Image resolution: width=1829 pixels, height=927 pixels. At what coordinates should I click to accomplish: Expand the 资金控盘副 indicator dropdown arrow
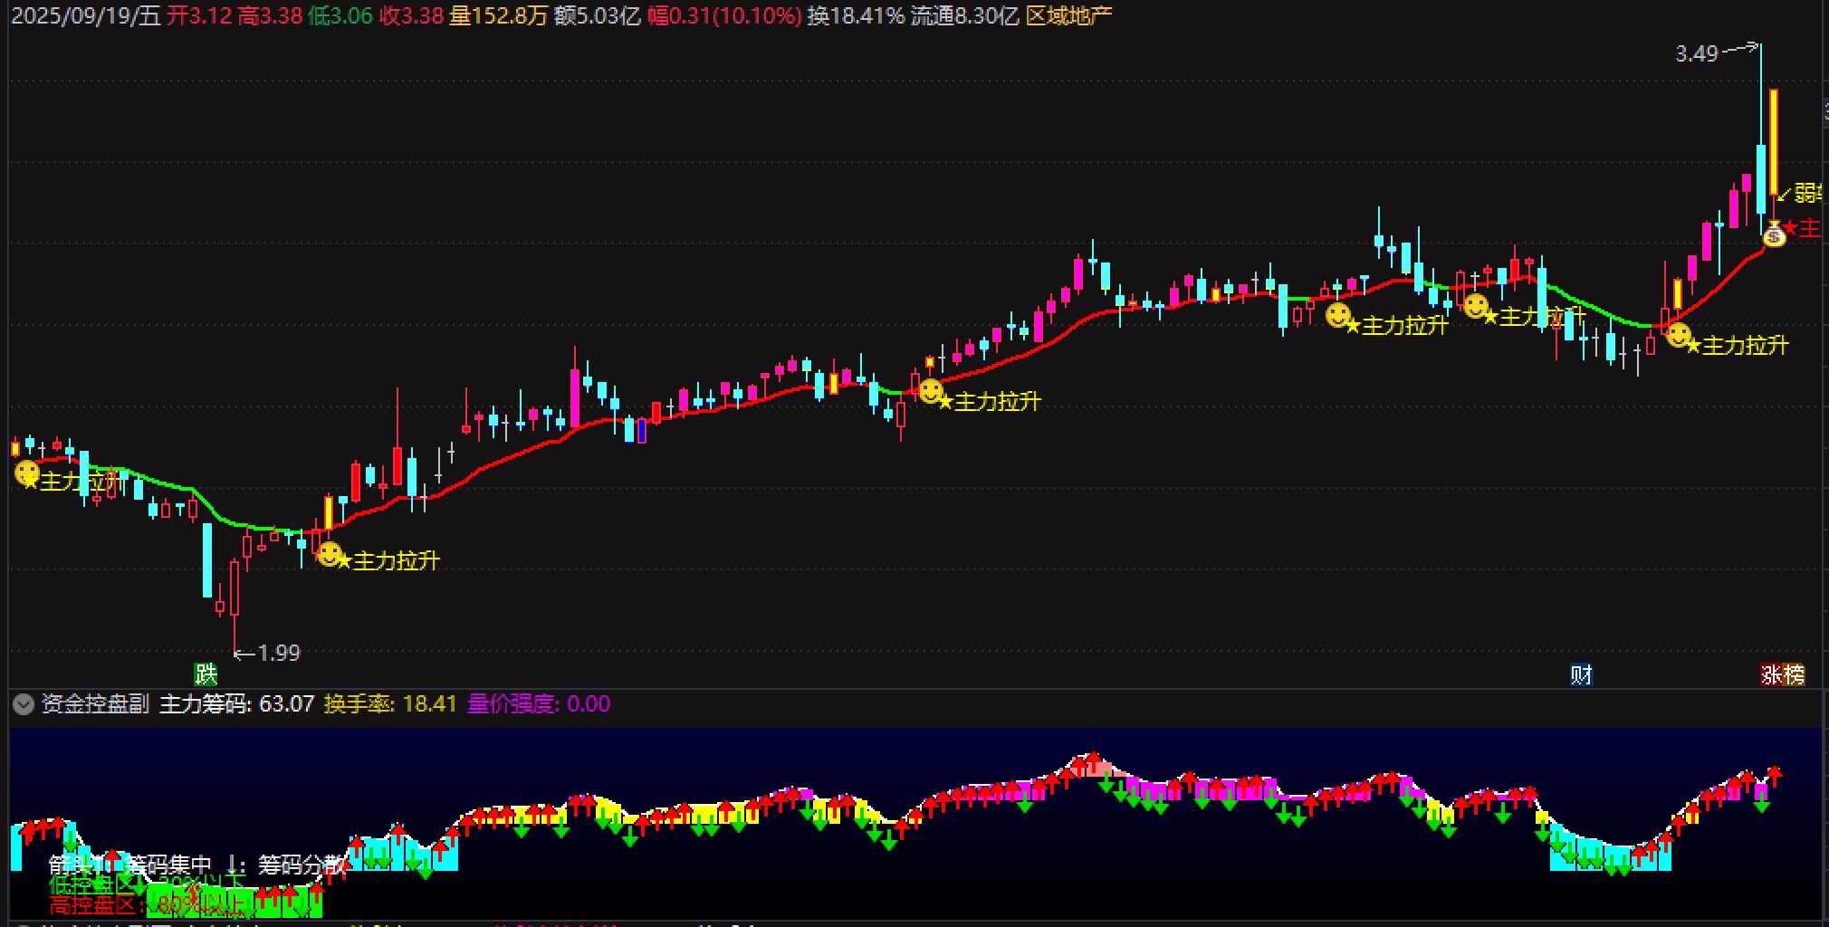click(x=24, y=704)
